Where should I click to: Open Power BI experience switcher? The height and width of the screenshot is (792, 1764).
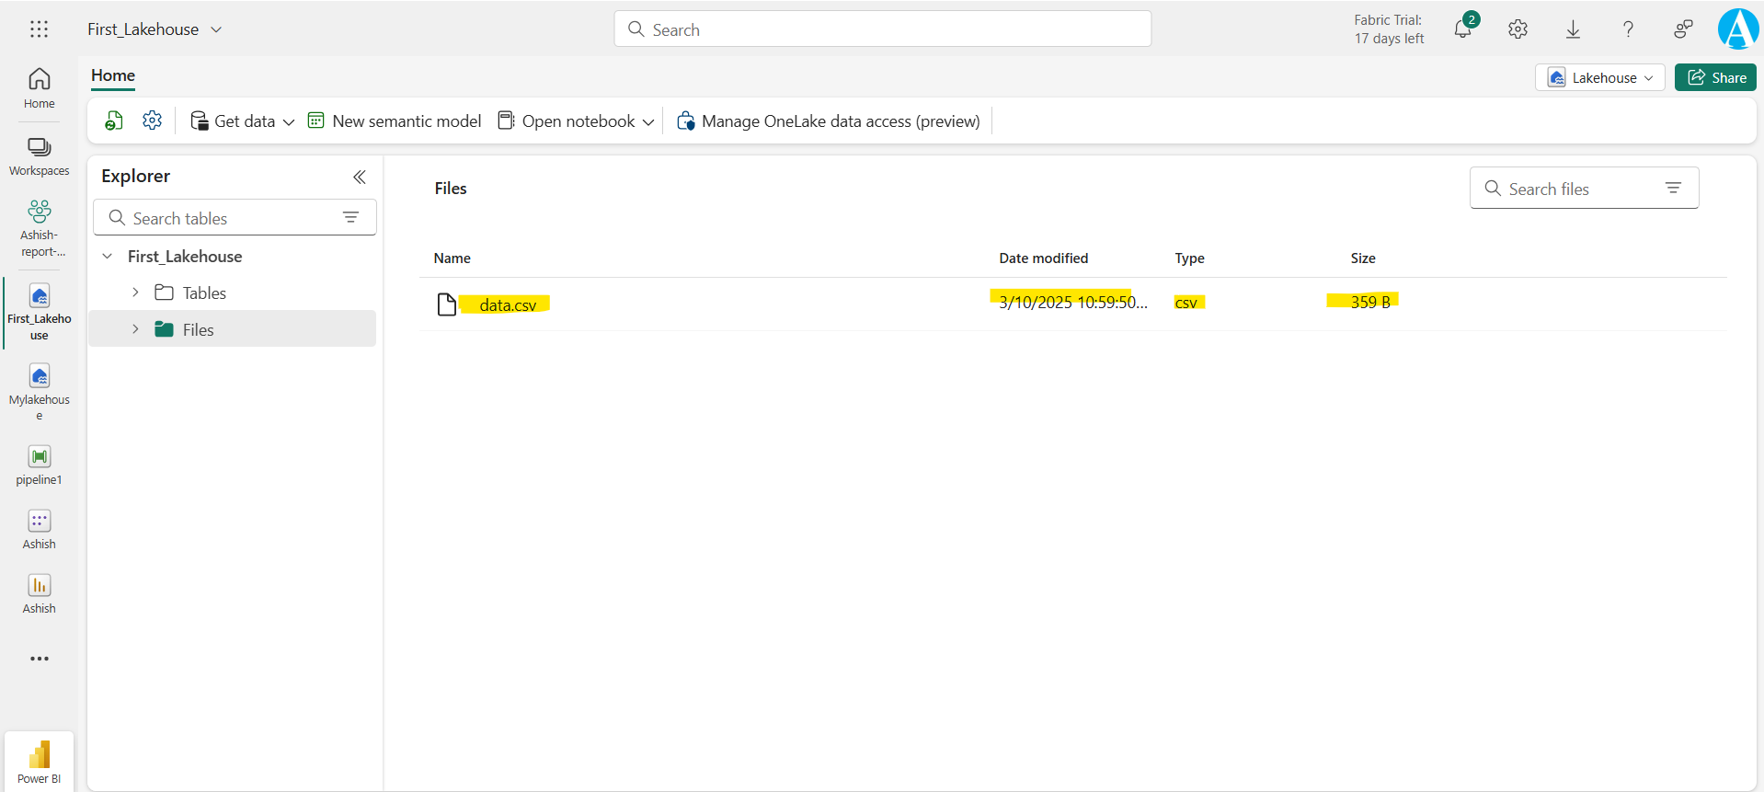[39, 762]
